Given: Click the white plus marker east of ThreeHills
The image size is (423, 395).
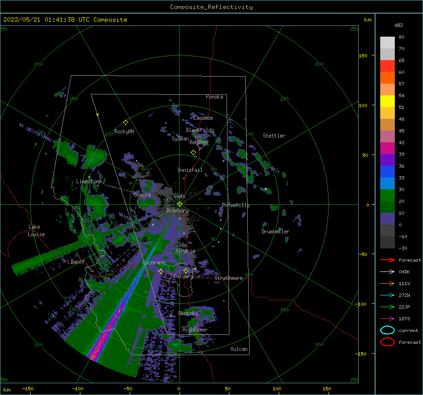Looking at the screenshot, I should (x=266, y=189).
